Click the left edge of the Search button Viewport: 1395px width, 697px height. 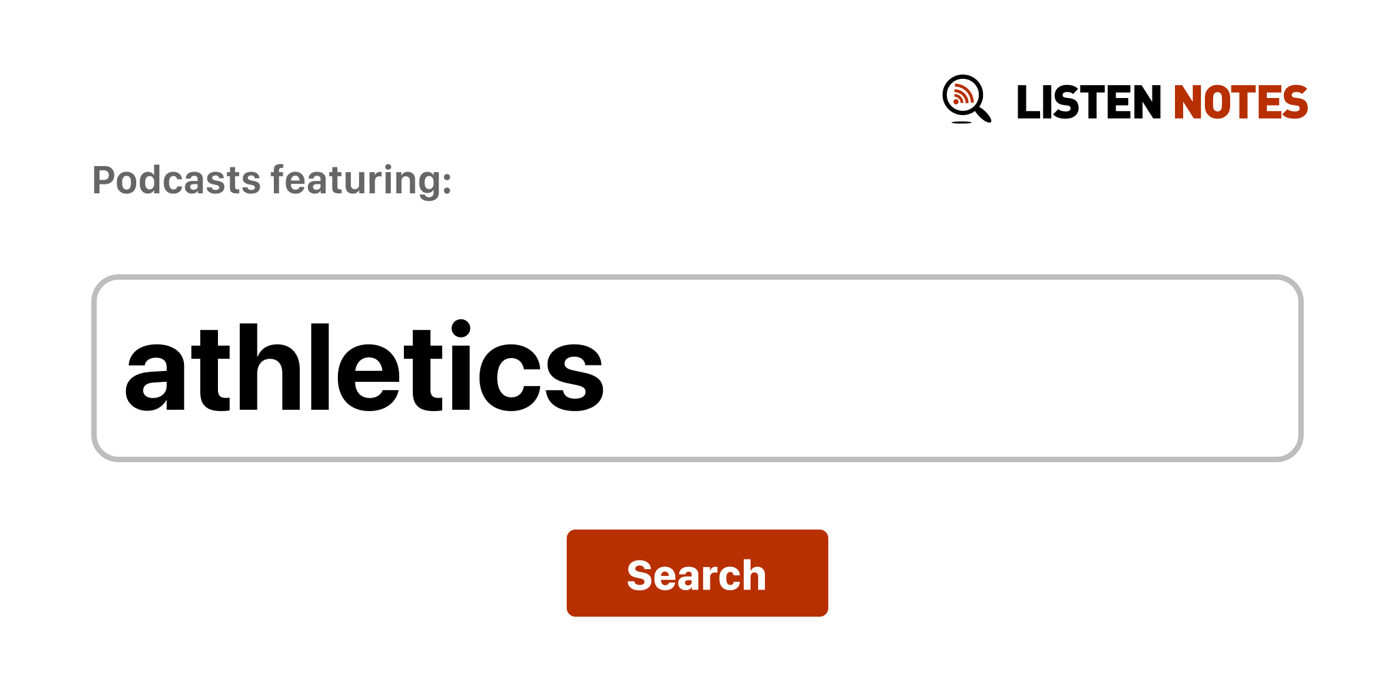point(574,573)
